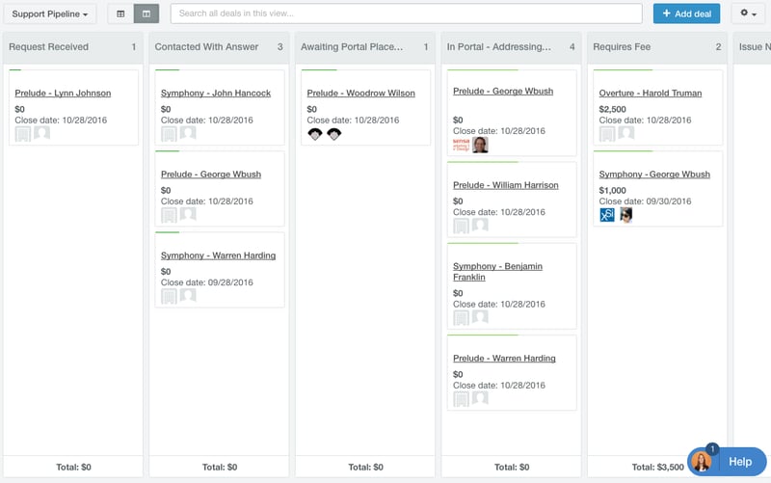
Task: Click company icon on Lynn Johnson card
Action: pos(23,134)
